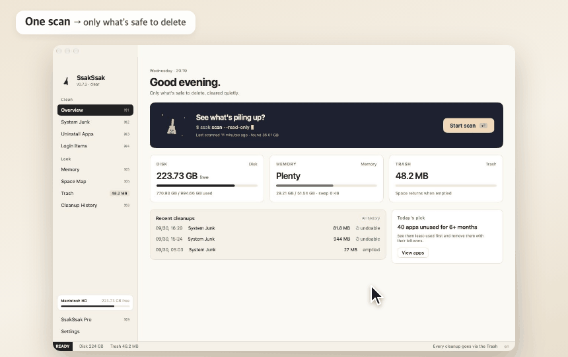Start the scan from the banner
The height and width of the screenshot is (357, 568).
(468, 126)
